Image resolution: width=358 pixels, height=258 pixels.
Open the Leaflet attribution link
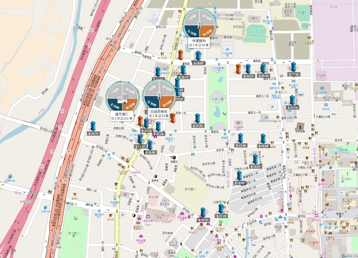pos(347,256)
